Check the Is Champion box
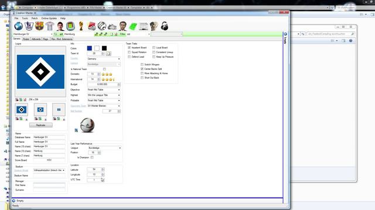 tap(92, 157)
